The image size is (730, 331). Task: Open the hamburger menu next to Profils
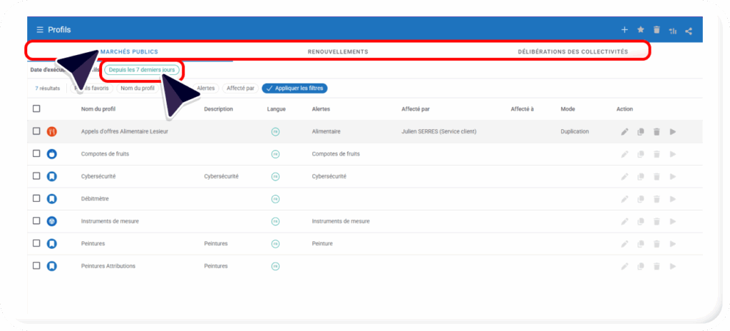(40, 29)
